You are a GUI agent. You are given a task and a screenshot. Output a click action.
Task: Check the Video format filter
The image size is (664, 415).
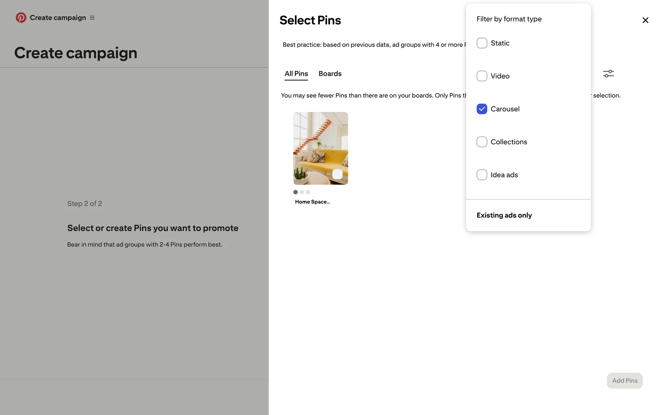(x=482, y=76)
